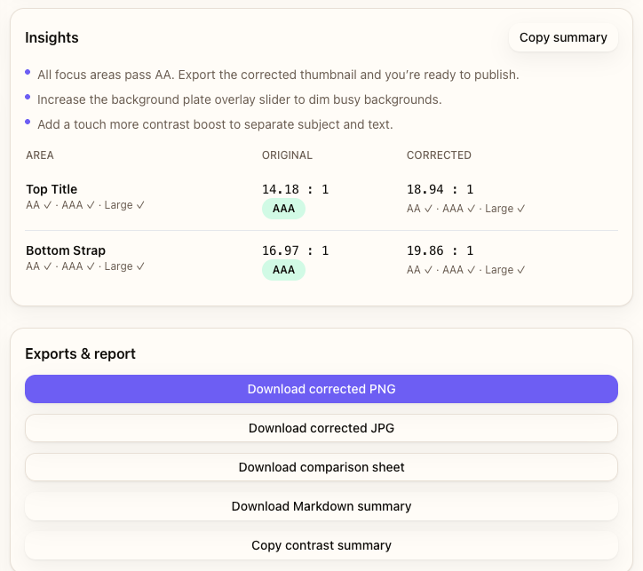The height and width of the screenshot is (571, 643).
Task: Click the AREA column header
Action: (x=40, y=155)
